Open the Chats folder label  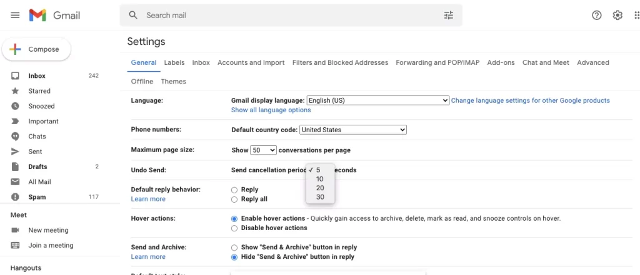37,137
